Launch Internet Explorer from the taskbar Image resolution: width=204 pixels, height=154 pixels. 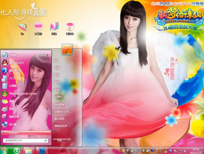click(x=17, y=151)
